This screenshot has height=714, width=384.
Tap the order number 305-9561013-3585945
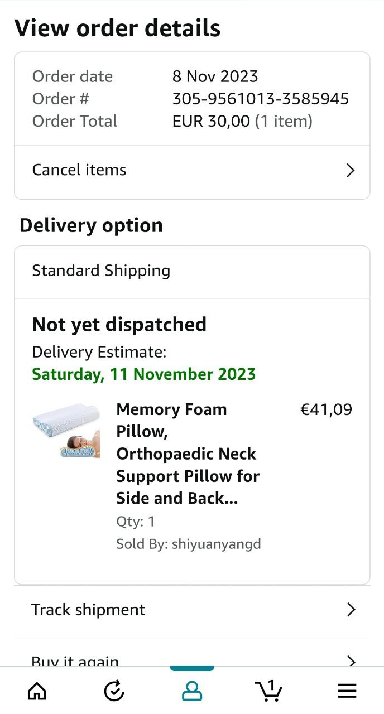click(260, 99)
